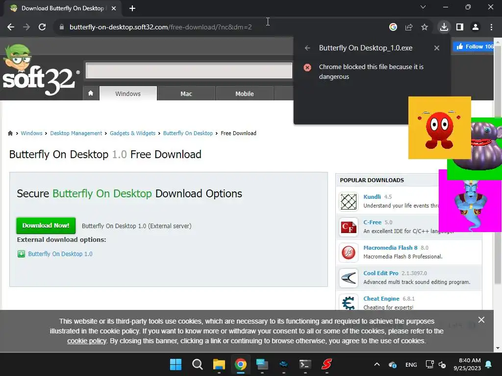Click breadcrumb home icon
The image size is (502, 376).
coord(10,133)
